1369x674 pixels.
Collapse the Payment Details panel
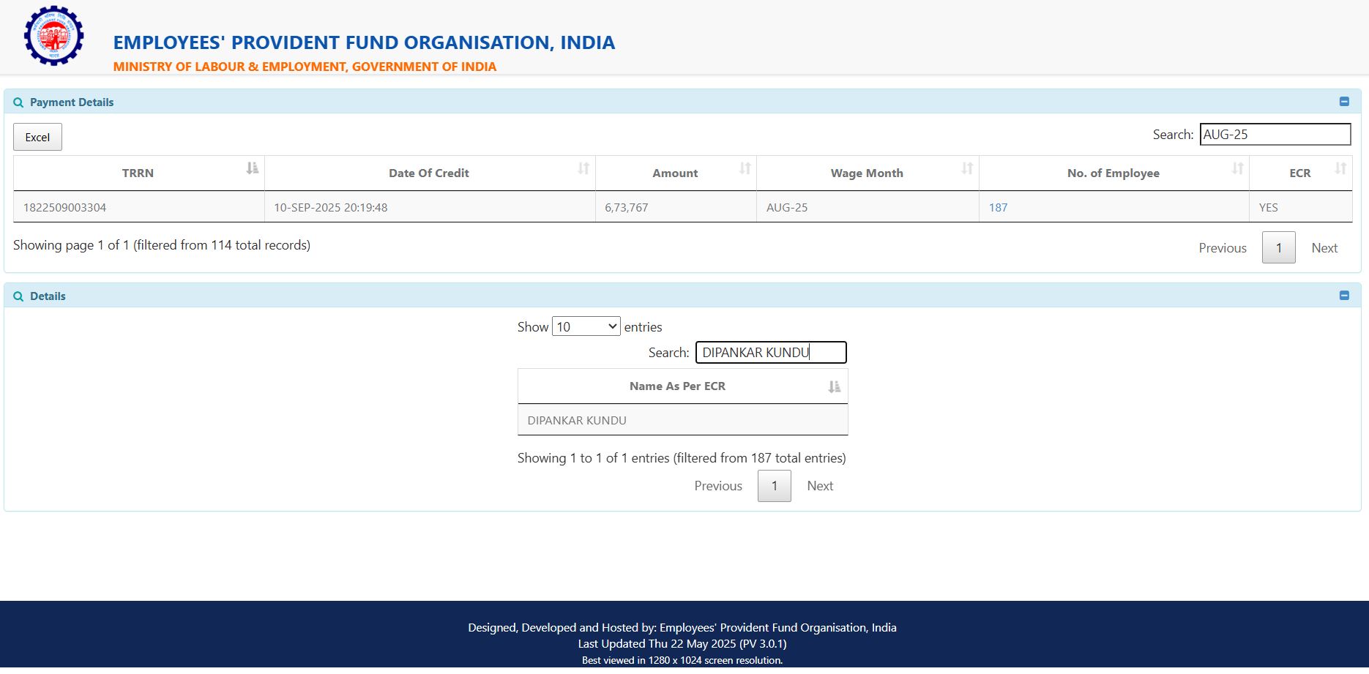1344,102
